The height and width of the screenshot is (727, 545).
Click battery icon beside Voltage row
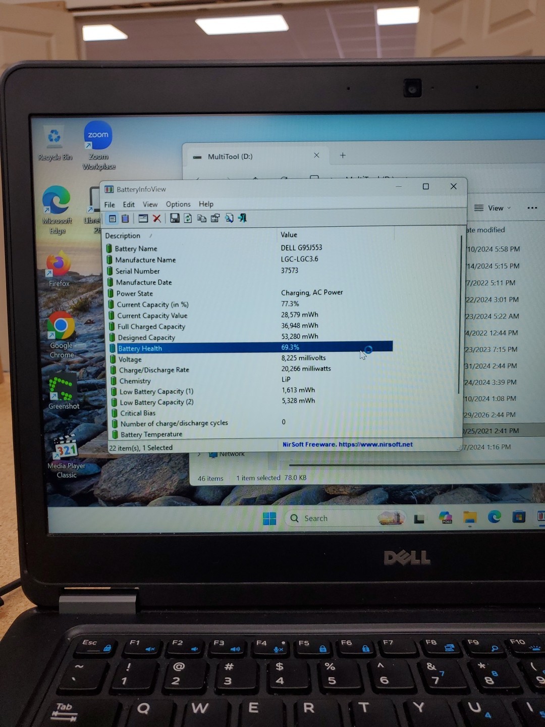click(113, 359)
